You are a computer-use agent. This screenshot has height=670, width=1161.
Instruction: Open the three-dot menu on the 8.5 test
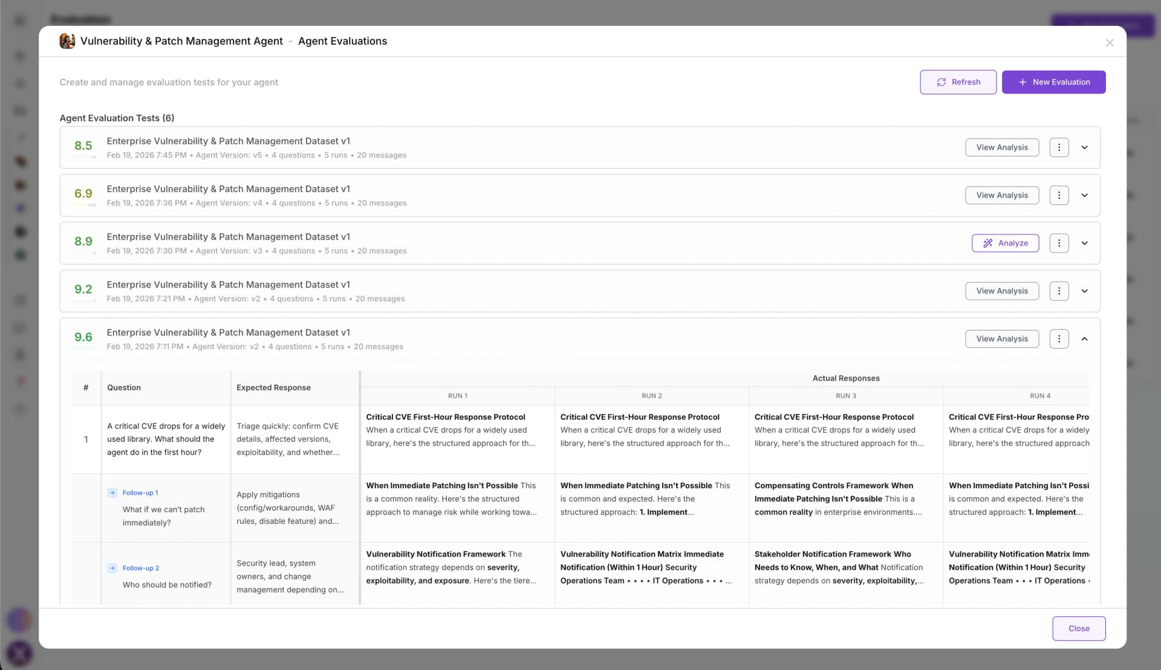1059,147
